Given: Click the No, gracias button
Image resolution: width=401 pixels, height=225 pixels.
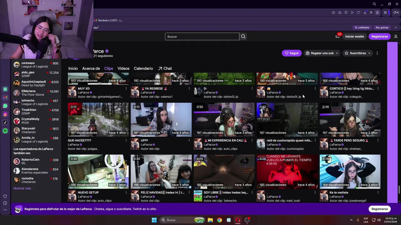Looking at the screenshot, I should 382,27.
